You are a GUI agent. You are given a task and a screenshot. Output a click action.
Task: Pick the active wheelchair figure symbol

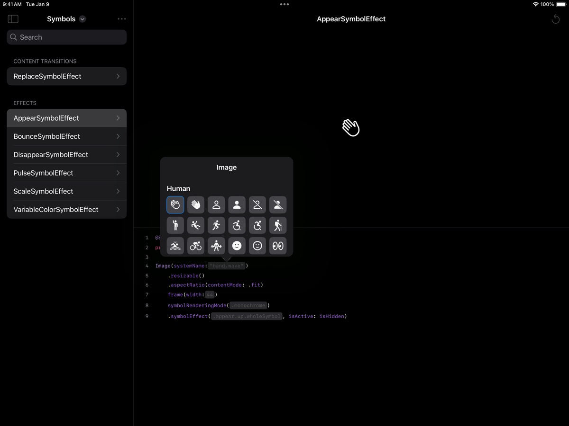pos(257,225)
